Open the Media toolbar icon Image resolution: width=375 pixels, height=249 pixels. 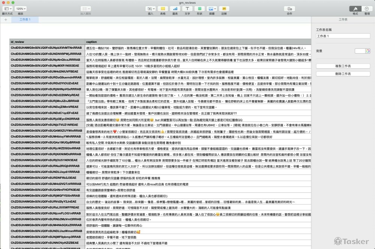[x=212, y=9]
